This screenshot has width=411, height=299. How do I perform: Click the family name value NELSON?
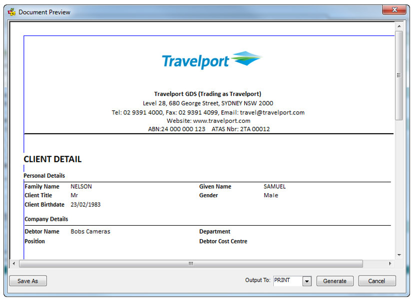[81, 186]
